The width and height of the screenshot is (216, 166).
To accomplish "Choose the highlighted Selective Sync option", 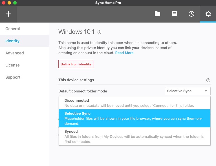I will click(x=135, y=118).
